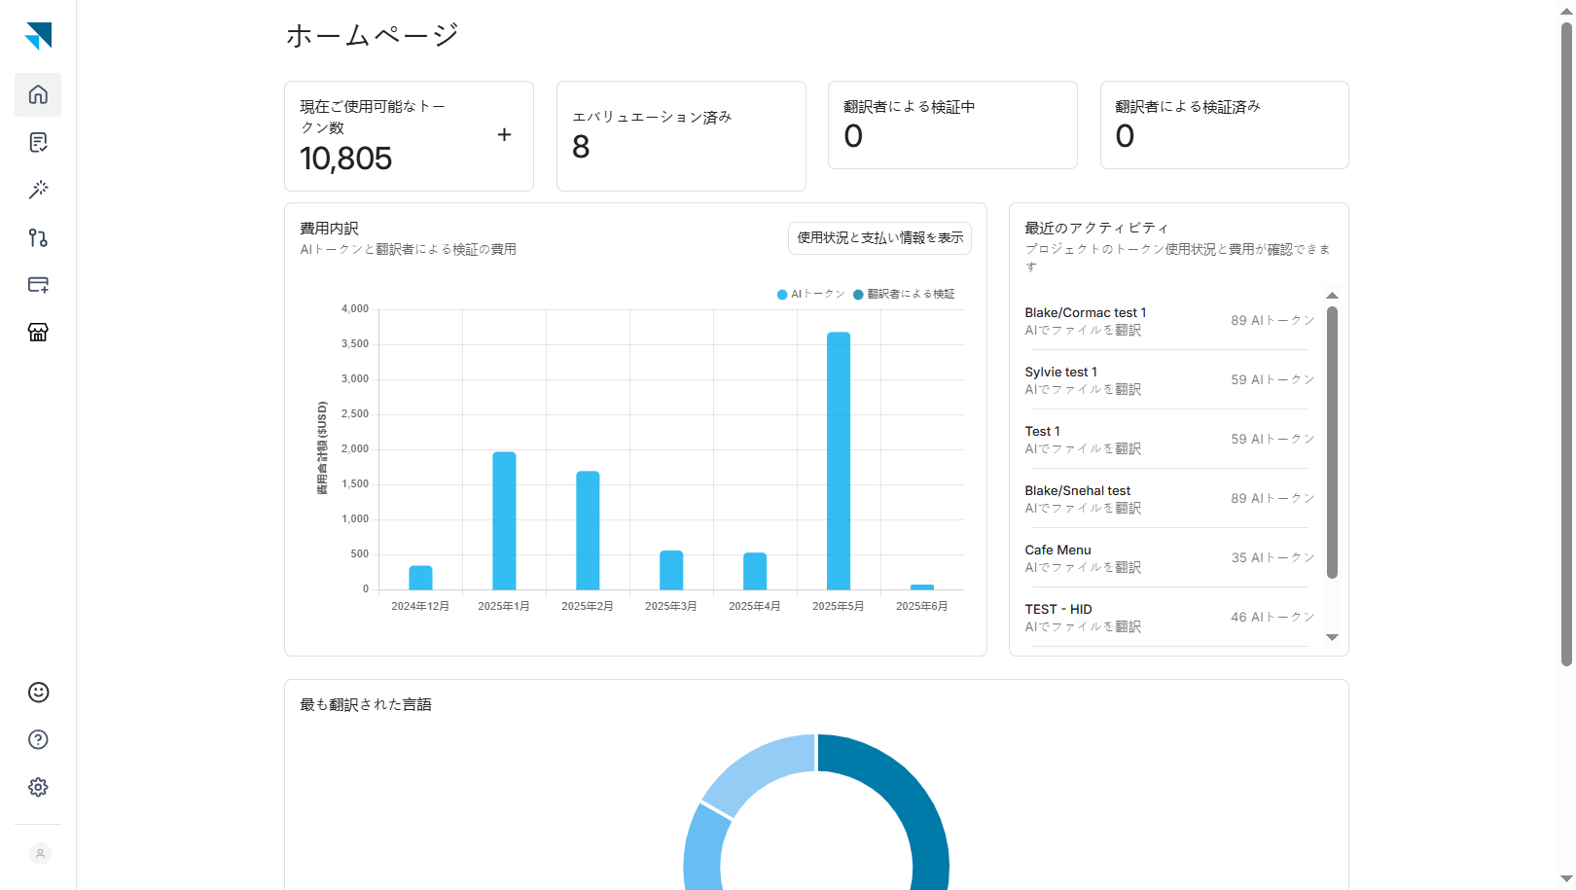Click the 2025年5月 axis label
Viewport: 1576px width, 890px height.
tap(838, 606)
